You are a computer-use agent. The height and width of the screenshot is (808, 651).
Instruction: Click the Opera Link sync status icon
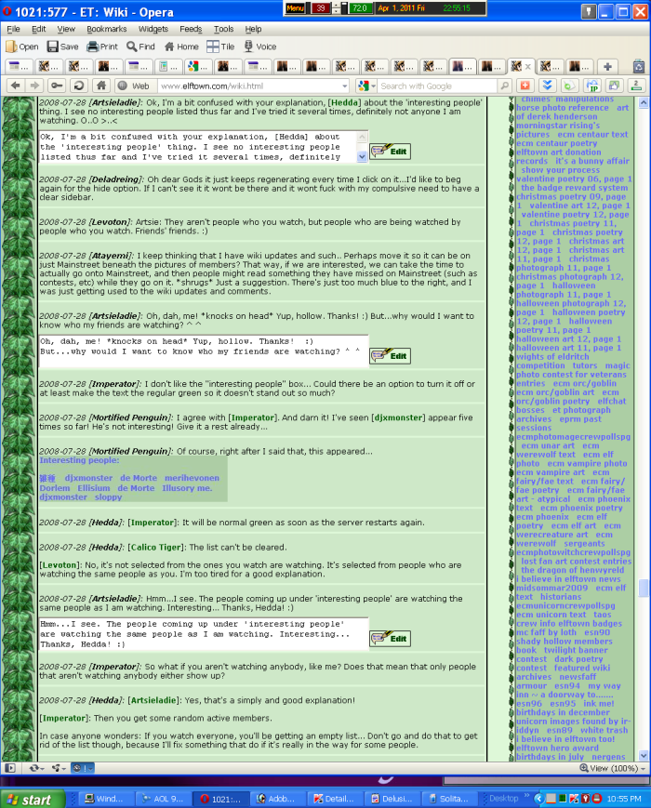pyautogui.click(x=34, y=768)
